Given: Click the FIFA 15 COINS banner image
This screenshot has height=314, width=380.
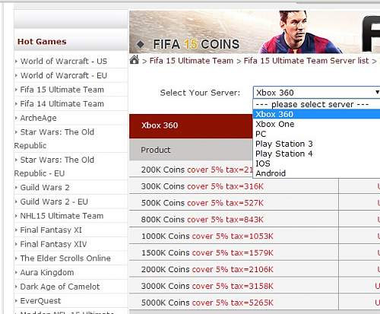Looking at the screenshot, I should point(255,32).
